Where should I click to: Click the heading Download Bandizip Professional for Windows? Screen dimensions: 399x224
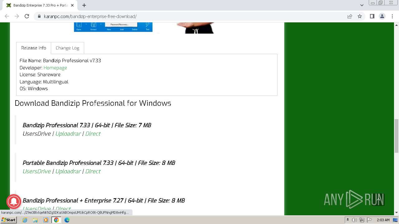click(93, 103)
